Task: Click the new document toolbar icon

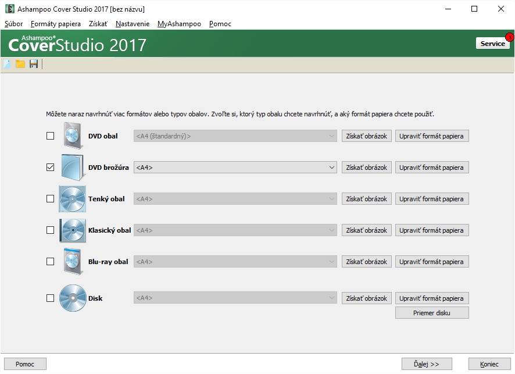Action: (7, 64)
